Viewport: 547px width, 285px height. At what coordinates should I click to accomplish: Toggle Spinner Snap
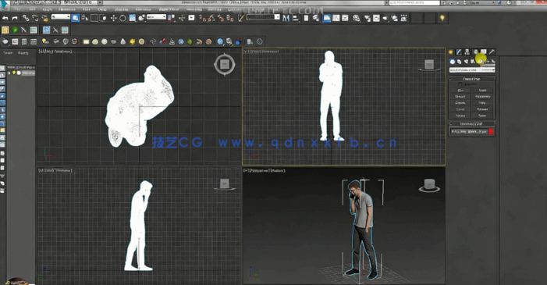230,18
